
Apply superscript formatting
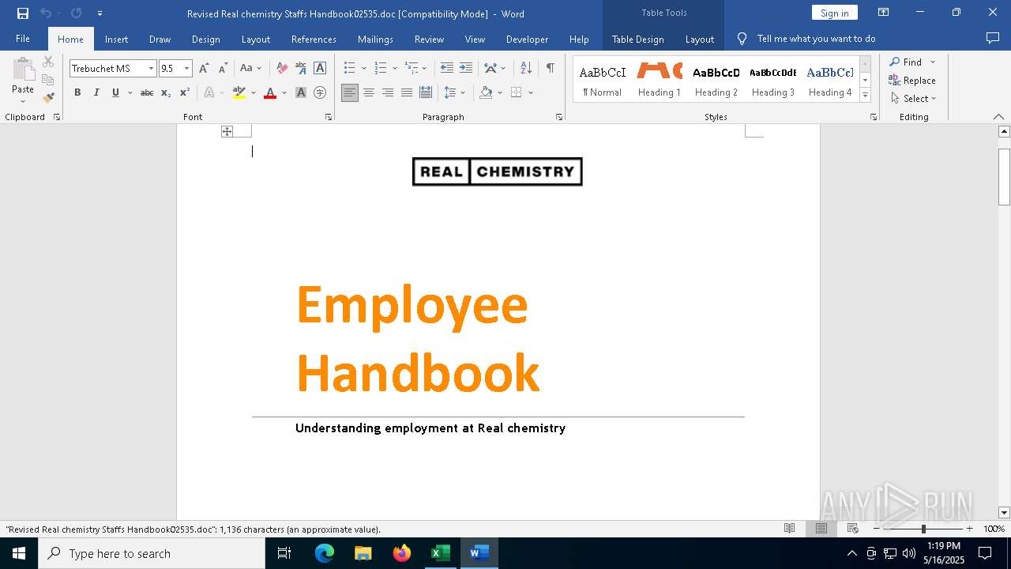185,93
